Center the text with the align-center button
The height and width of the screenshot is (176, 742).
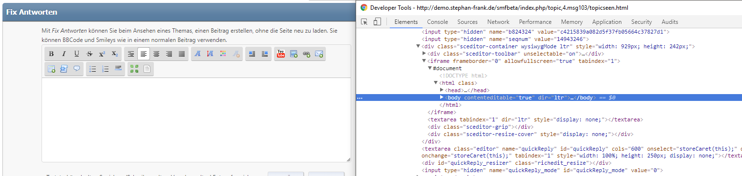[x=156, y=54]
